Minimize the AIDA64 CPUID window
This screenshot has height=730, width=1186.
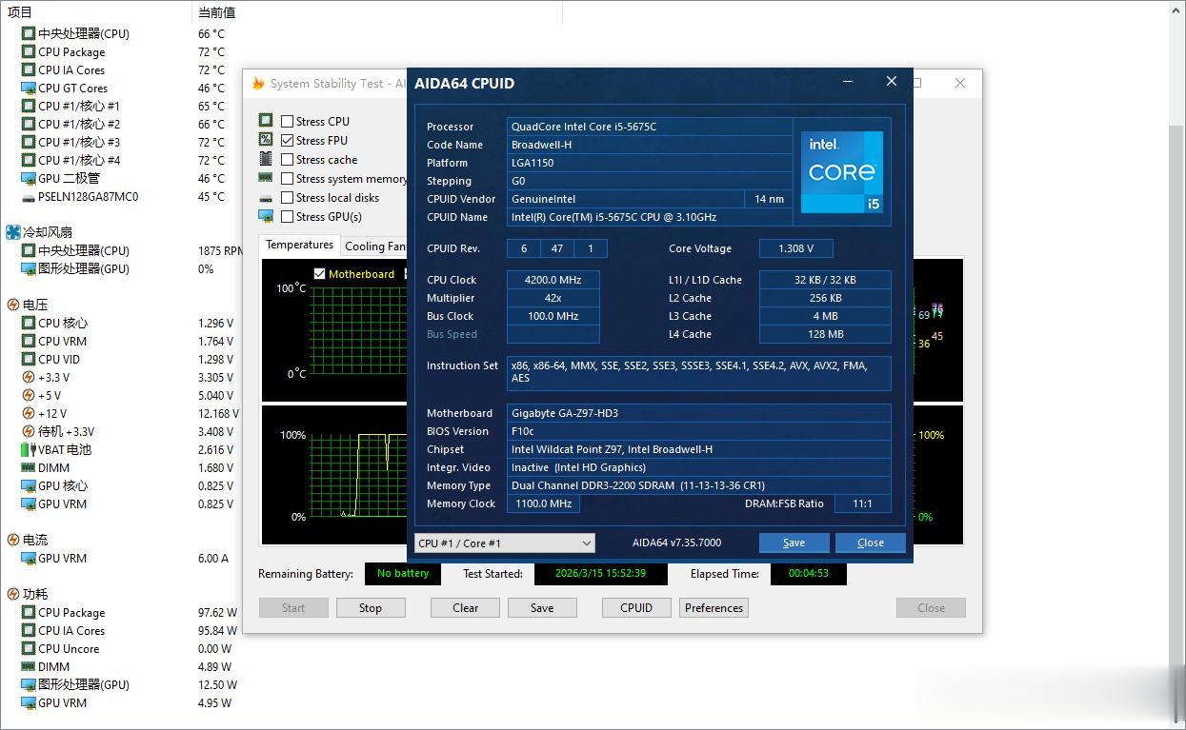click(x=848, y=82)
